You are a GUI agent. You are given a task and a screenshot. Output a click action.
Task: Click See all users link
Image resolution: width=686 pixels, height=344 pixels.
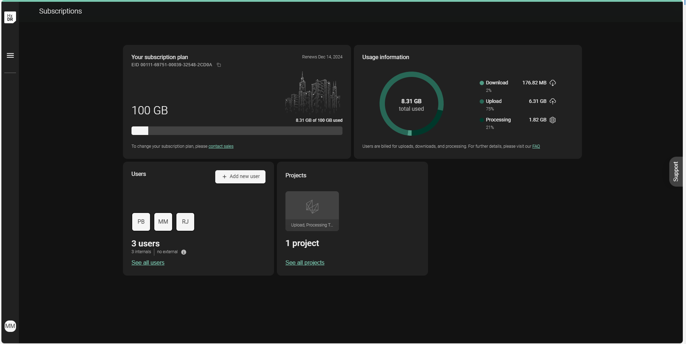(148, 263)
